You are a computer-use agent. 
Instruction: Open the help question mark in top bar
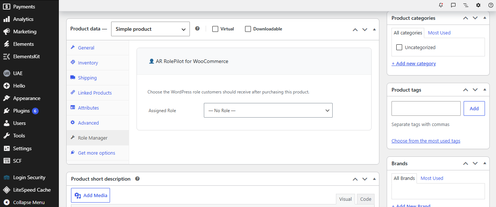pos(491,5)
